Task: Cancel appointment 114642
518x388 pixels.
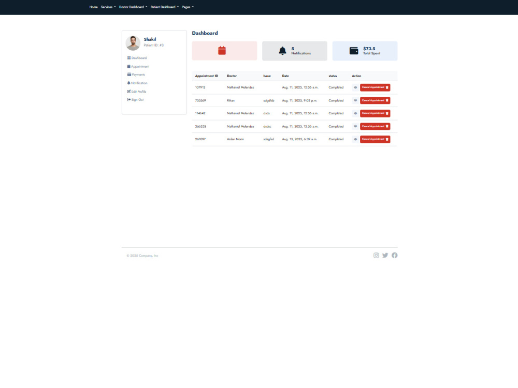Action: 375,113
